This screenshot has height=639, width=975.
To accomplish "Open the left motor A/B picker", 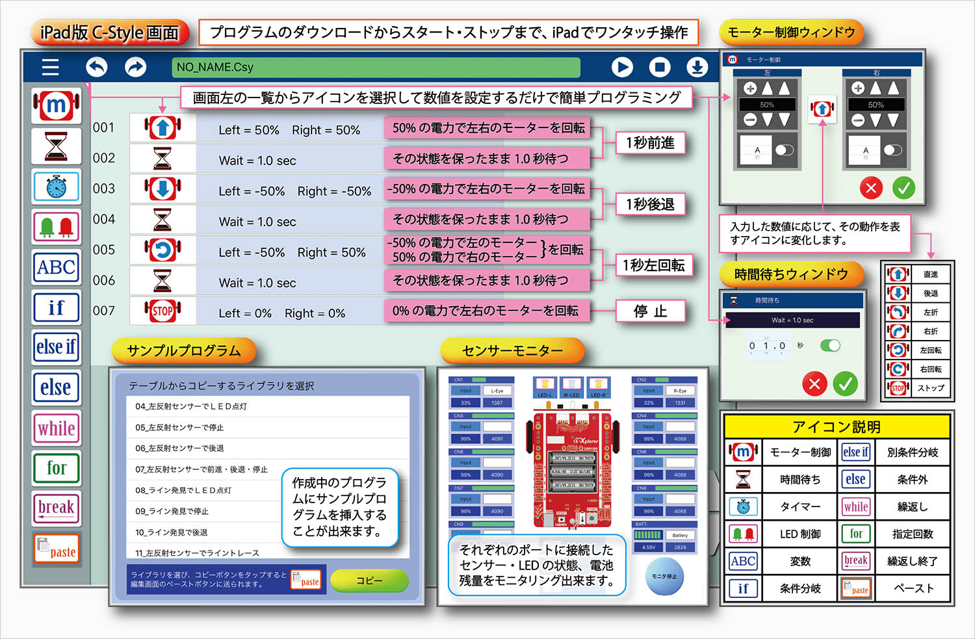I will (757, 151).
